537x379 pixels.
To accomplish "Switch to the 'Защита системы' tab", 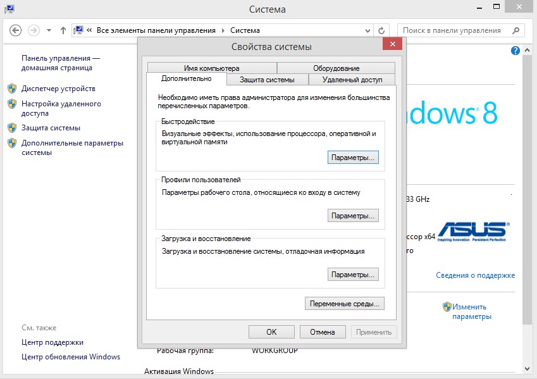I will click(x=267, y=80).
